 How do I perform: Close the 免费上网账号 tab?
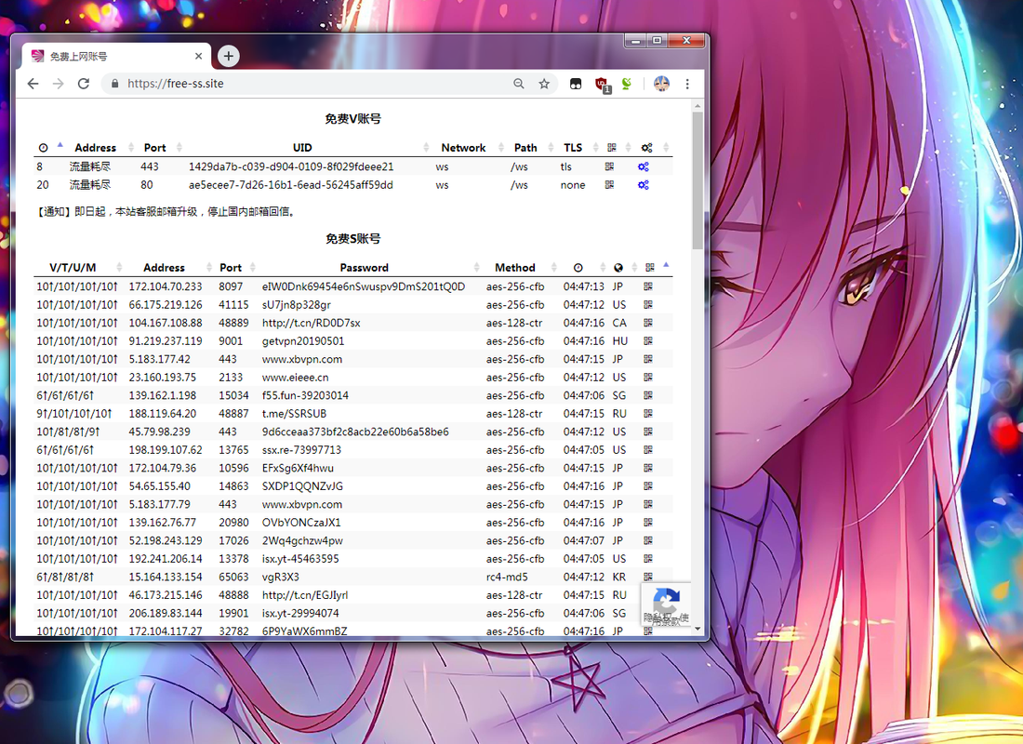point(198,56)
